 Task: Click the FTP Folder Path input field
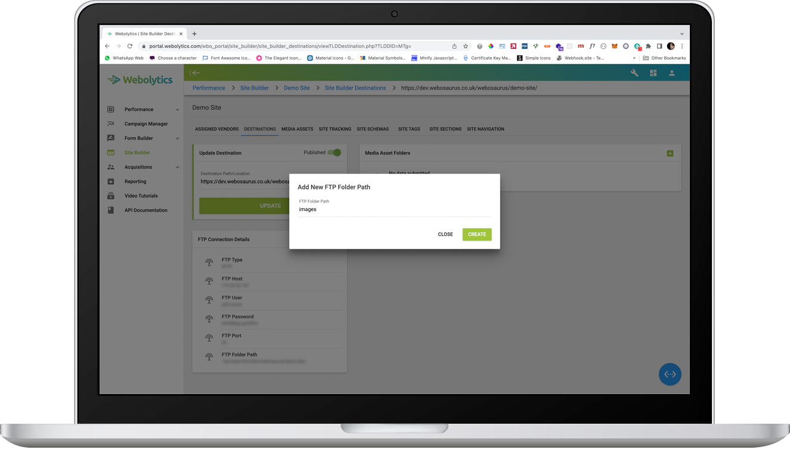[x=394, y=210]
